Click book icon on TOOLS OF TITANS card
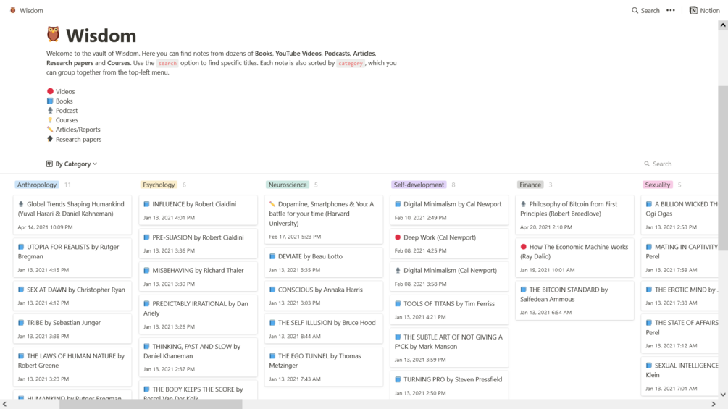Image resolution: width=728 pixels, height=409 pixels. (398, 304)
